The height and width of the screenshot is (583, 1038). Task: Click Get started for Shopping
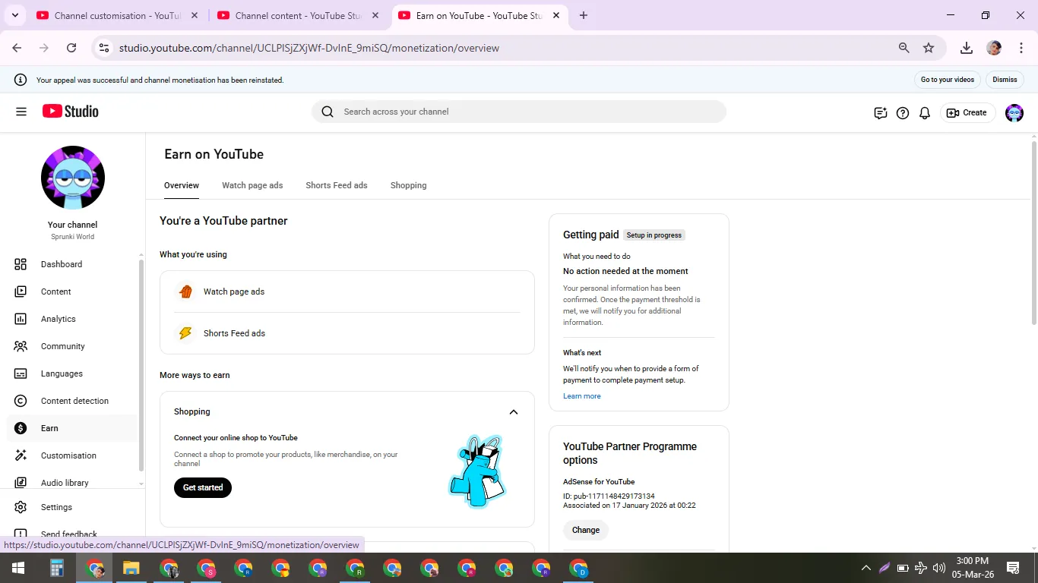[203, 487]
